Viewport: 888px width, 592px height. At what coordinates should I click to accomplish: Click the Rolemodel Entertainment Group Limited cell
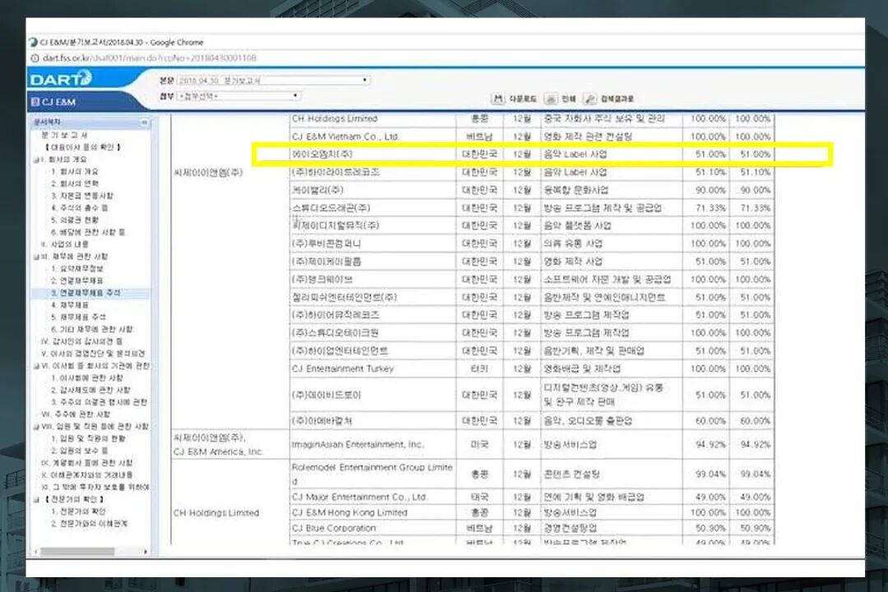click(372, 474)
